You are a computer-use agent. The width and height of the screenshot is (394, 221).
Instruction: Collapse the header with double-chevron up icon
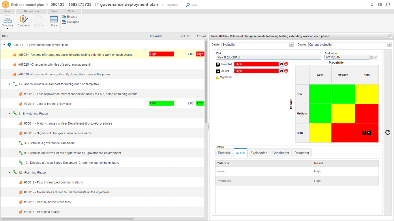[x=372, y=5]
